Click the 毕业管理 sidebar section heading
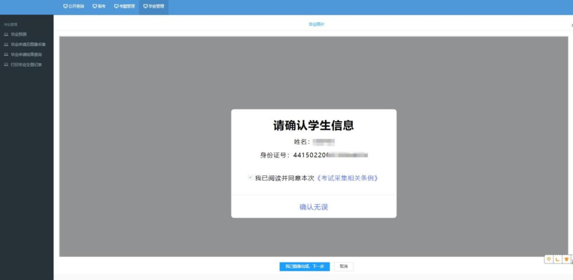Viewport: 573px width, 280px height. (11, 24)
